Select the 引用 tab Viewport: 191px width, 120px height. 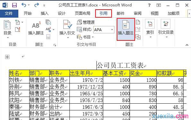tap(104, 13)
